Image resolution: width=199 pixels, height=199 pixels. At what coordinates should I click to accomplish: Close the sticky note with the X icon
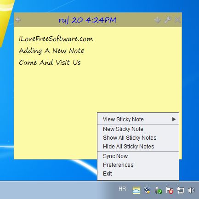click(177, 20)
